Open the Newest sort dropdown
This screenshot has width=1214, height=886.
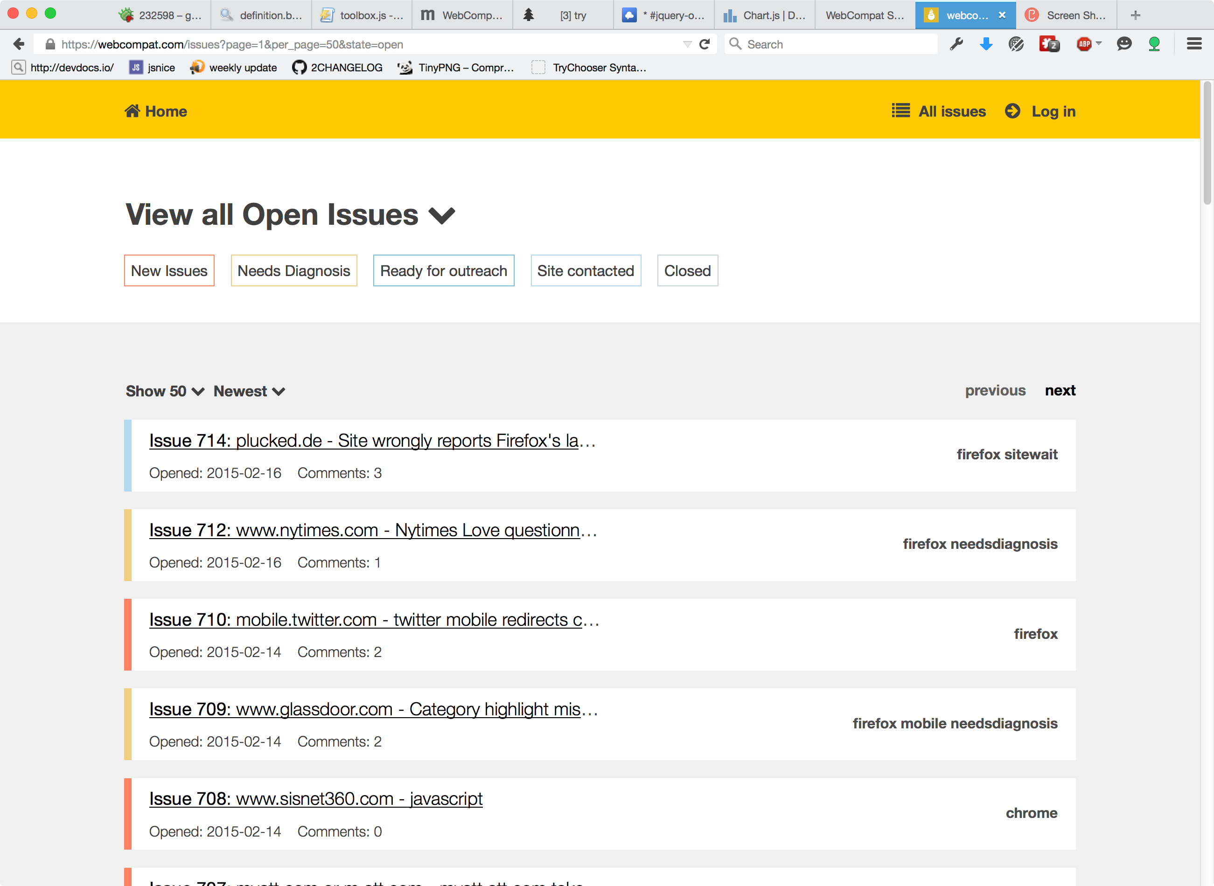tap(249, 391)
